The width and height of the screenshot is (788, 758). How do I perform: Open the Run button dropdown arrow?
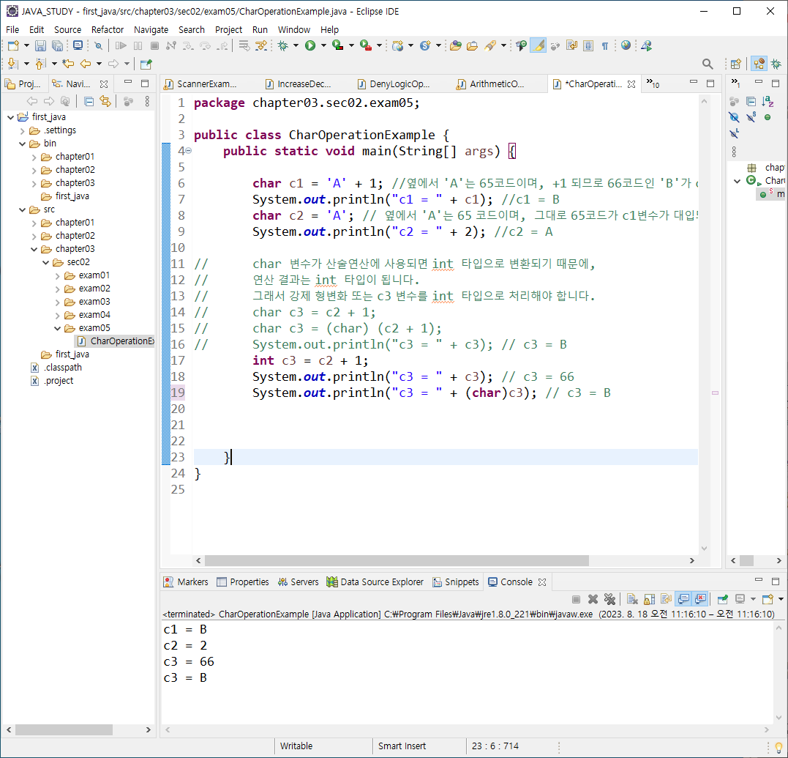coord(323,45)
